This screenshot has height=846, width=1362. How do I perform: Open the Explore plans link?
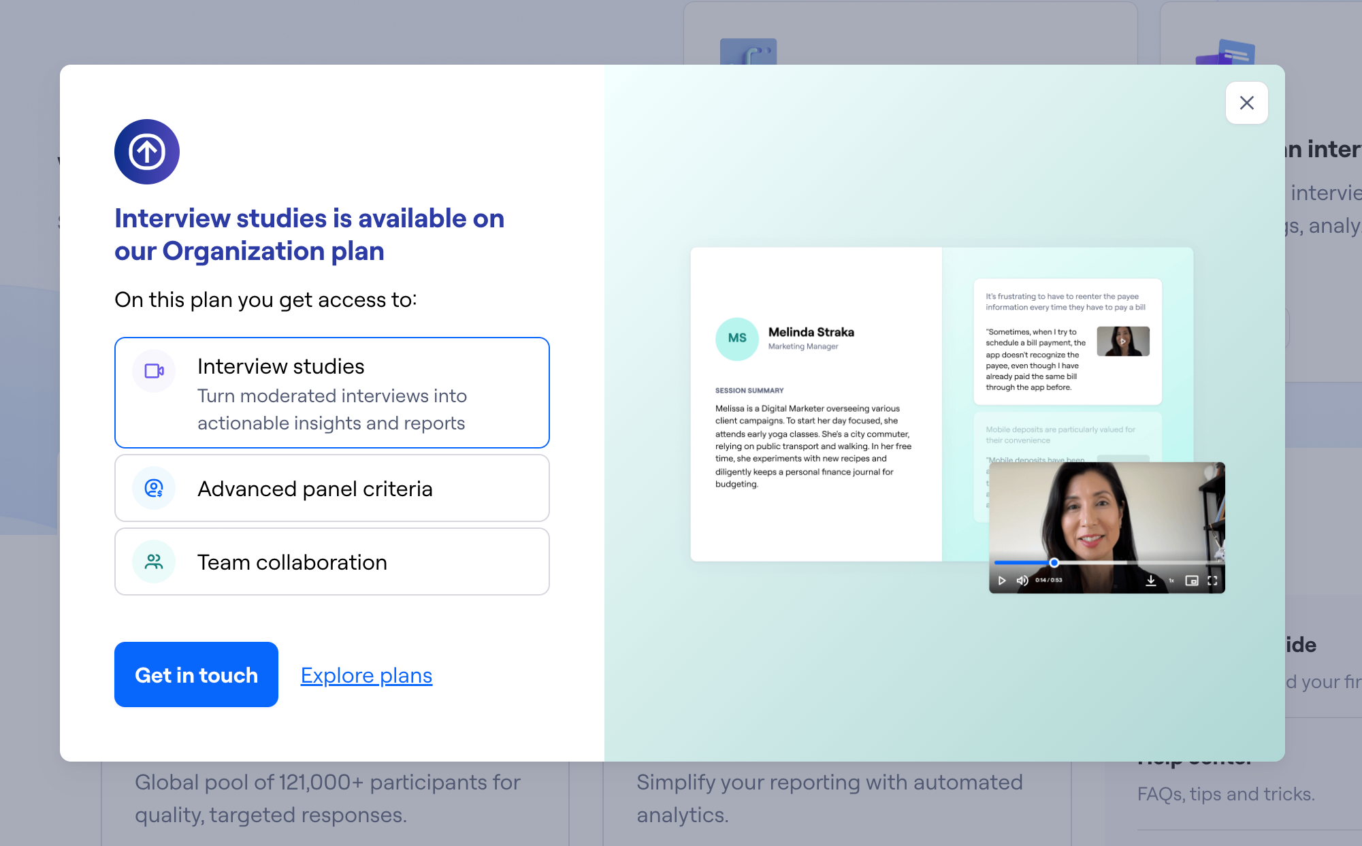pyautogui.click(x=366, y=675)
